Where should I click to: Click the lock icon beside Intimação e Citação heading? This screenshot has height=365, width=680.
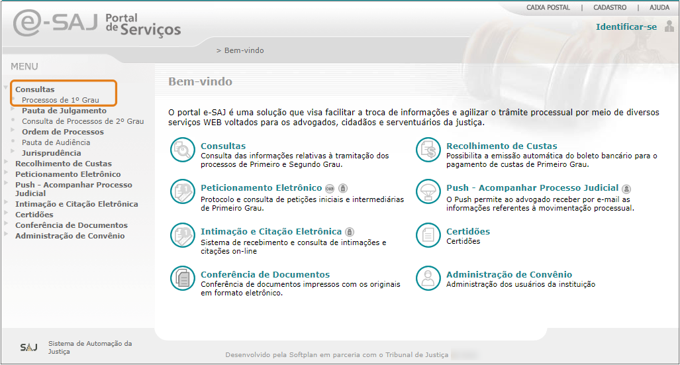tap(350, 232)
